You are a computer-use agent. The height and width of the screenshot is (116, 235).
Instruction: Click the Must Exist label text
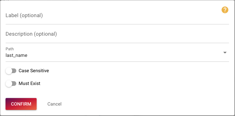click(x=29, y=84)
